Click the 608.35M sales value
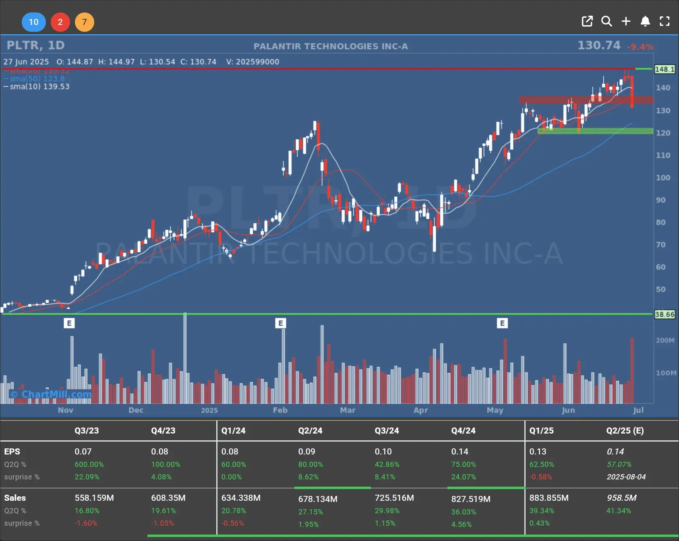 pos(168,498)
